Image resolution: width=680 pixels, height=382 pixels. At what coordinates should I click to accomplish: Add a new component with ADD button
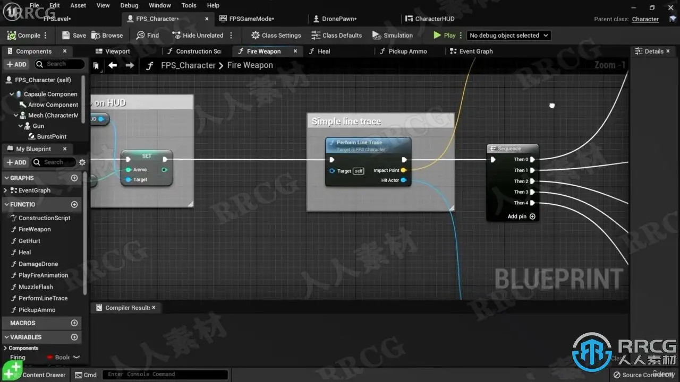(16, 64)
